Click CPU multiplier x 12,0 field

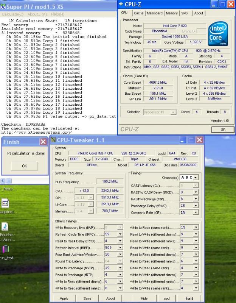point(84,191)
